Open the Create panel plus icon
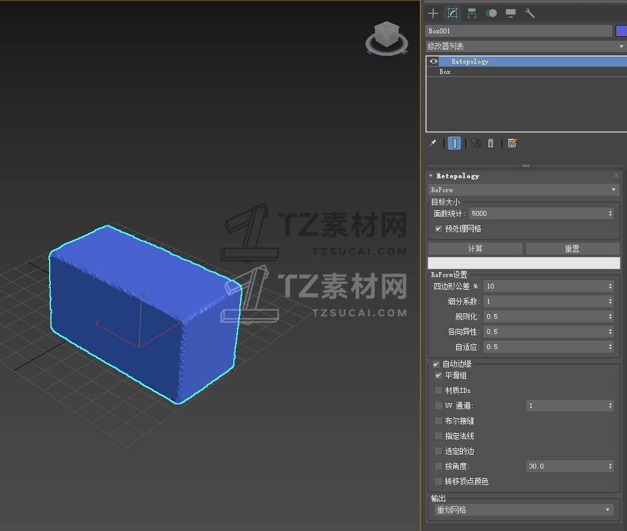Screen dimensions: 627x531 [x=433, y=13]
